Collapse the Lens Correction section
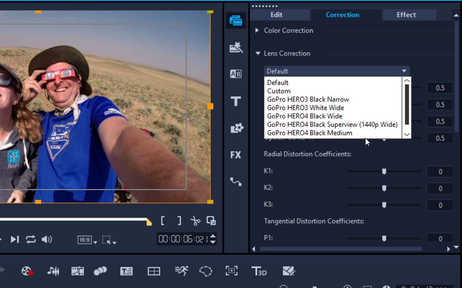462x288 pixels. coord(258,54)
